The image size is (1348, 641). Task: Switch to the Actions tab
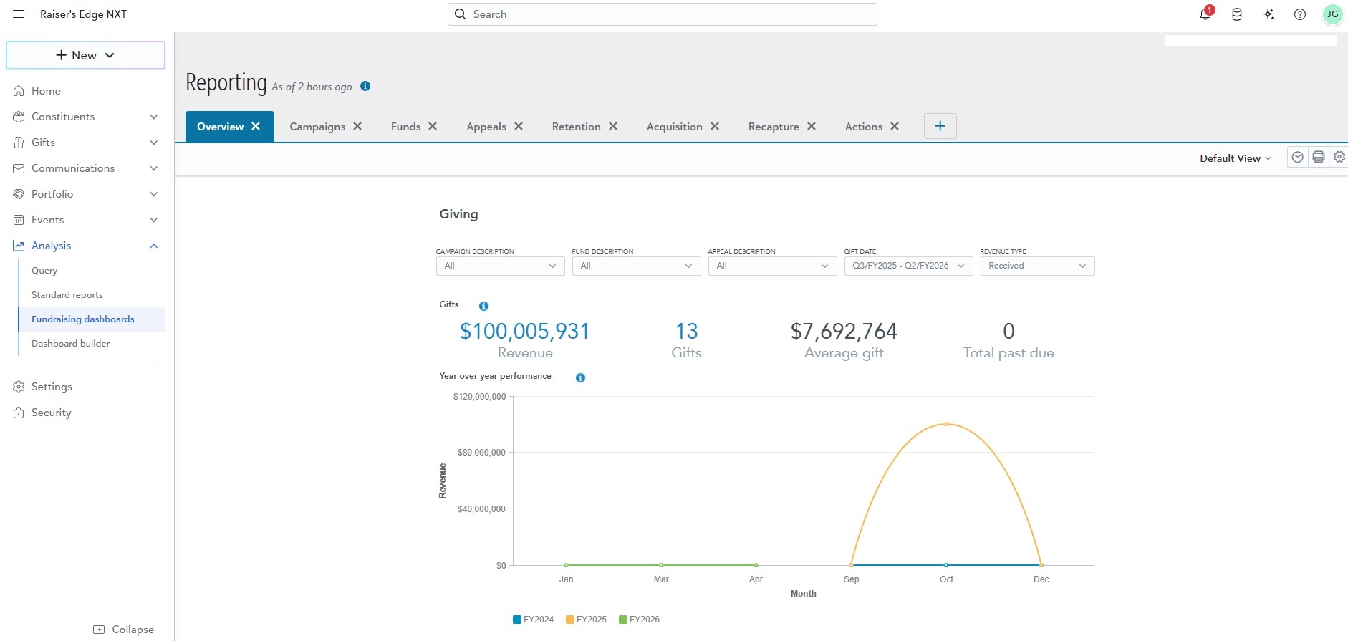pyautogui.click(x=863, y=127)
